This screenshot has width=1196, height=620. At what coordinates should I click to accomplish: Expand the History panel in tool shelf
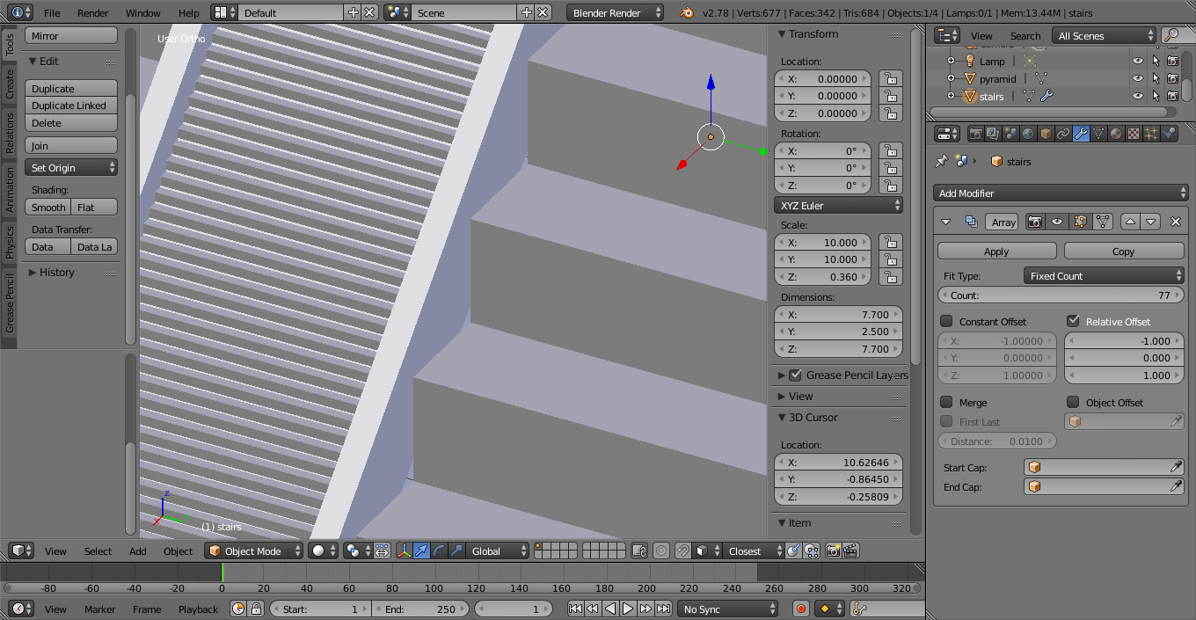[x=56, y=273]
